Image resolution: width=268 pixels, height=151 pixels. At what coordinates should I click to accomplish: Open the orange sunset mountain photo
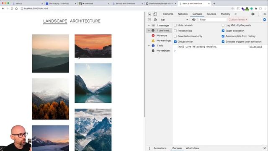tap(93, 46)
